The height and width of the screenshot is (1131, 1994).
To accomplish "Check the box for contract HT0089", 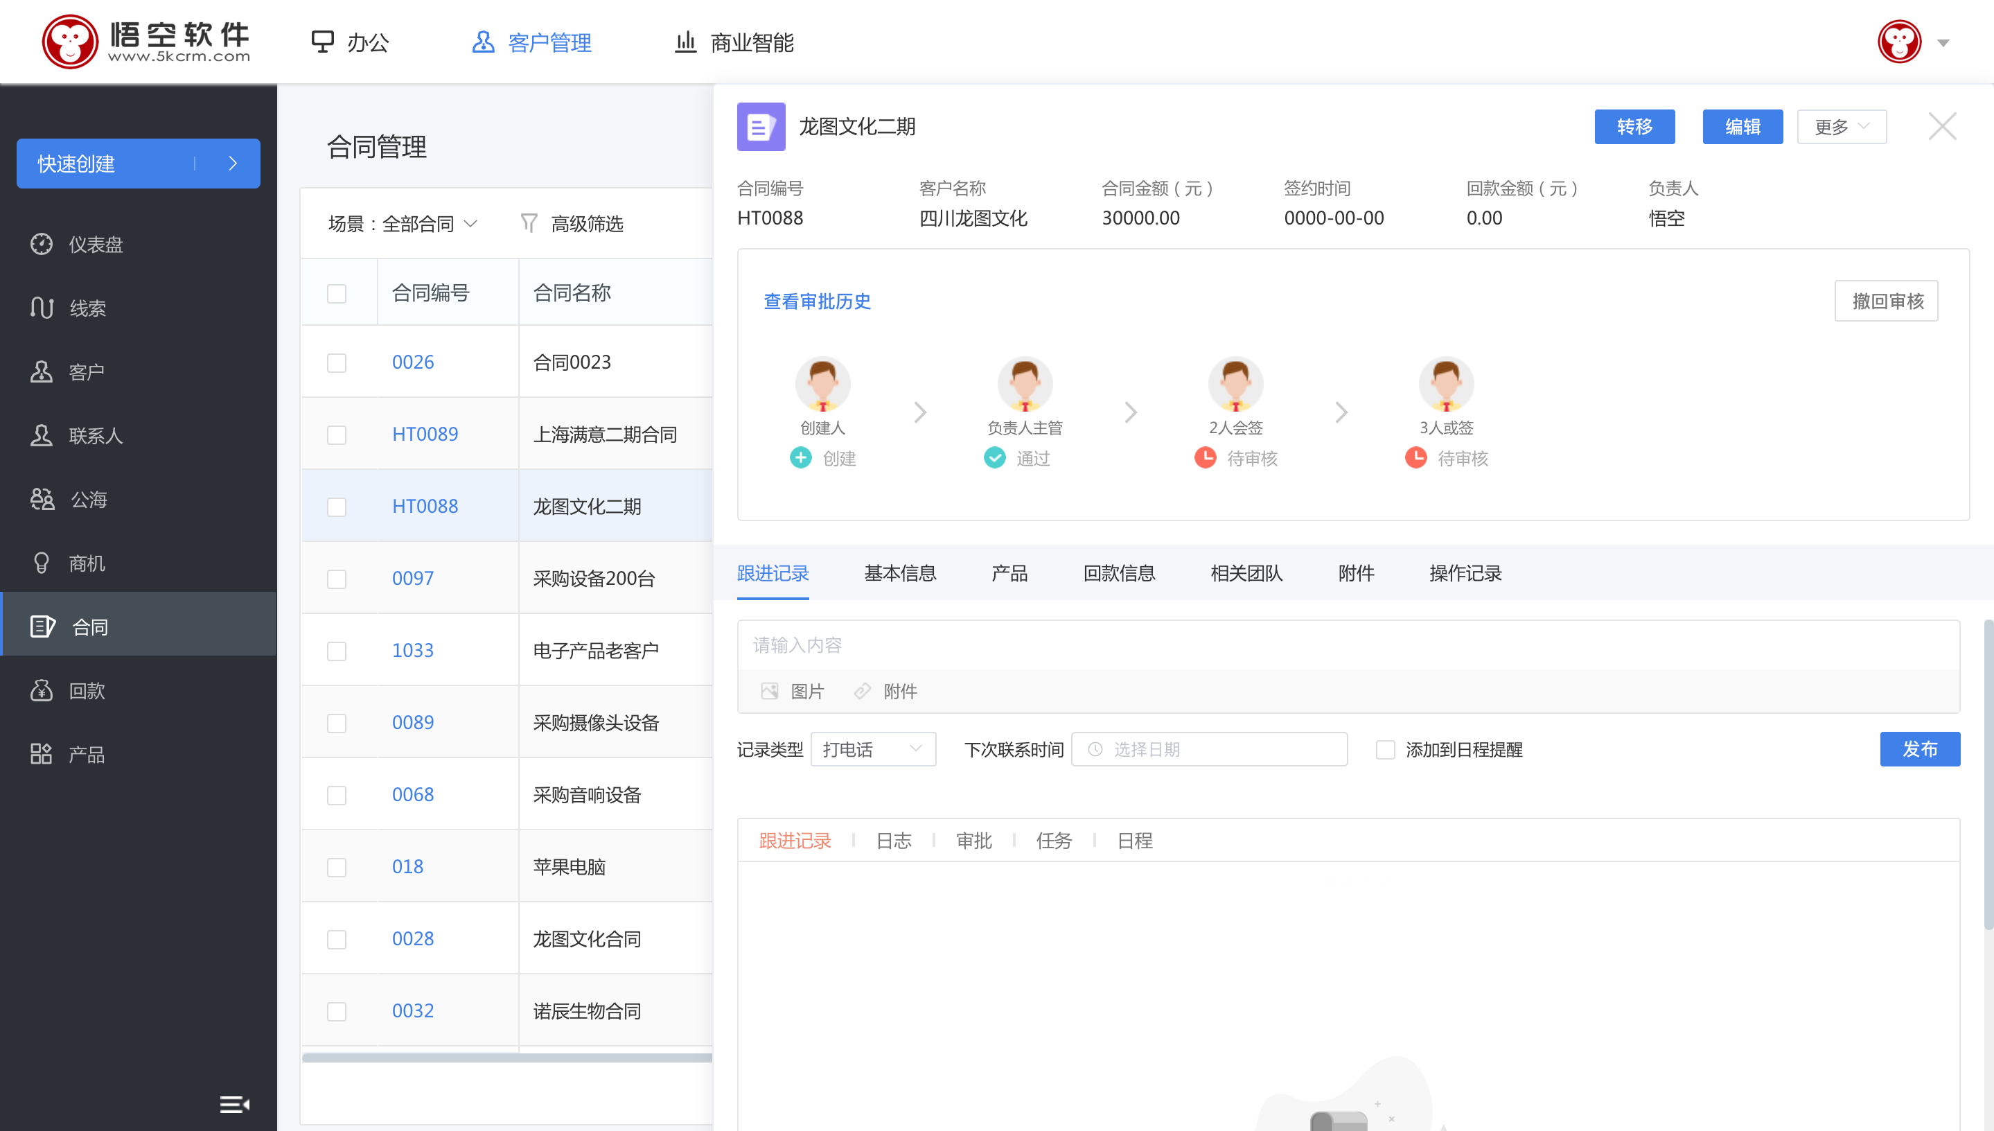I will coord(336,435).
